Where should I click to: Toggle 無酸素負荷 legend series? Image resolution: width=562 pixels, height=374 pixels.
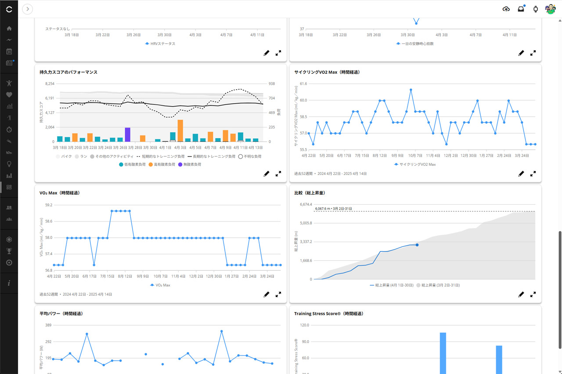(x=189, y=164)
